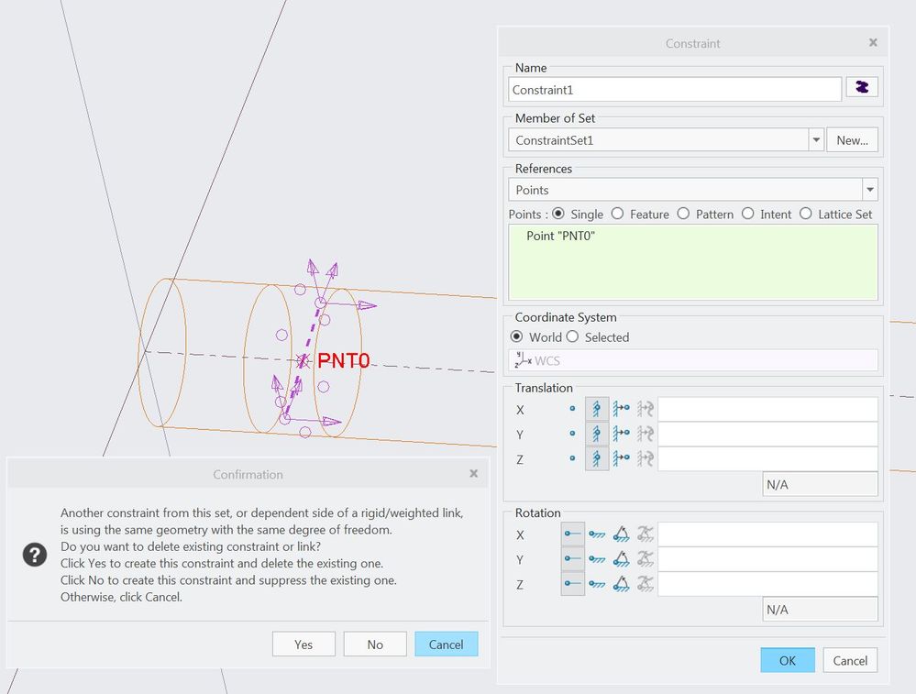Select the Feature points radio button
Viewport: 916px width, 694px height.
[618, 214]
